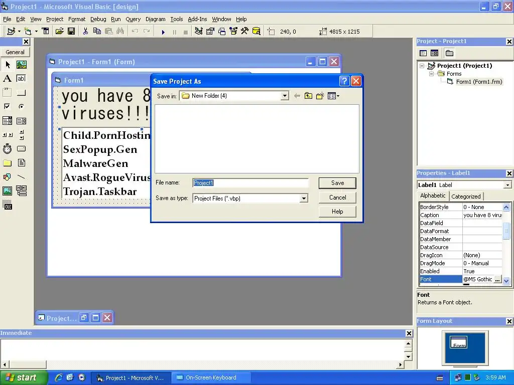Viewport: 514px width, 385px height.
Task: Switch to On-Screen Keyboard taskbar item
Action: pos(211,378)
